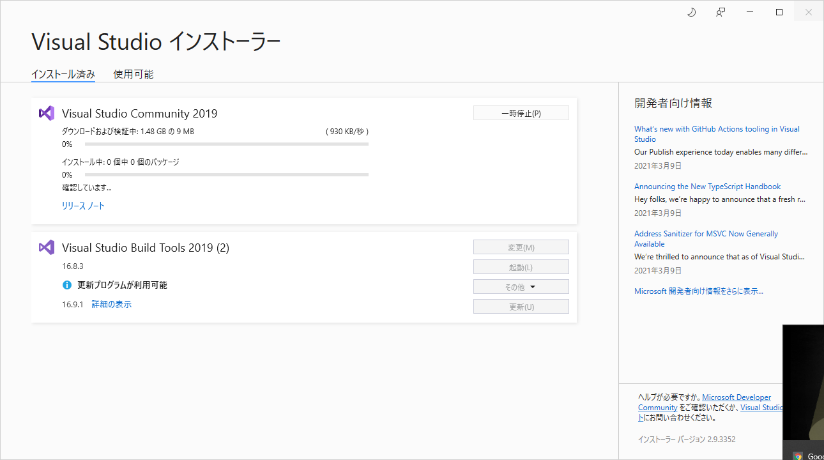This screenshot has width=824, height=460.
Task: Open the send feedback icon
Action: click(x=721, y=12)
